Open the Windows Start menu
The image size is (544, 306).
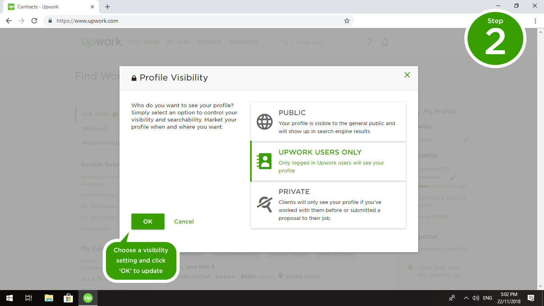click(x=10, y=298)
